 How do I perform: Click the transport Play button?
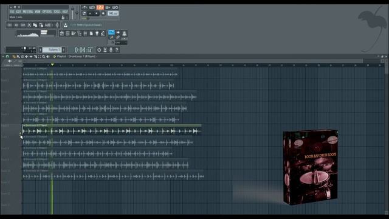tap(90, 13)
